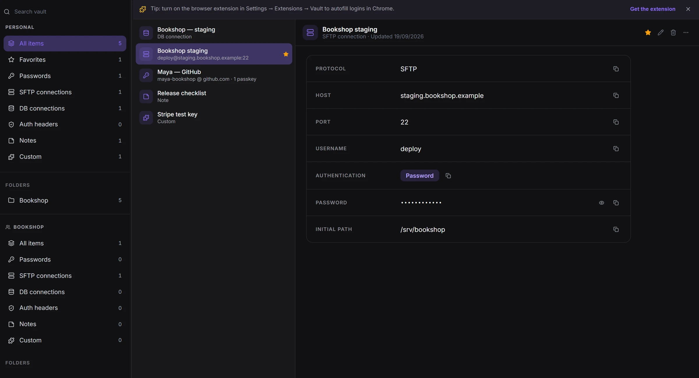The height and width of the screenshot is (378, 699).
Task: Open Personal SFTP connections category
Action: click(x=65, y=92)
